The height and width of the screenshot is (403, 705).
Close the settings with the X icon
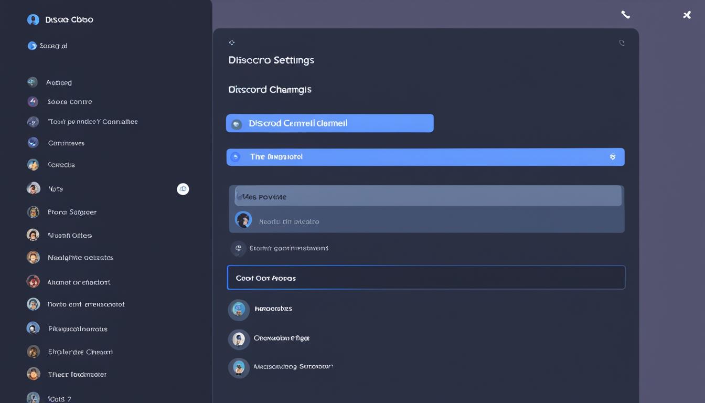click(687, 15)
